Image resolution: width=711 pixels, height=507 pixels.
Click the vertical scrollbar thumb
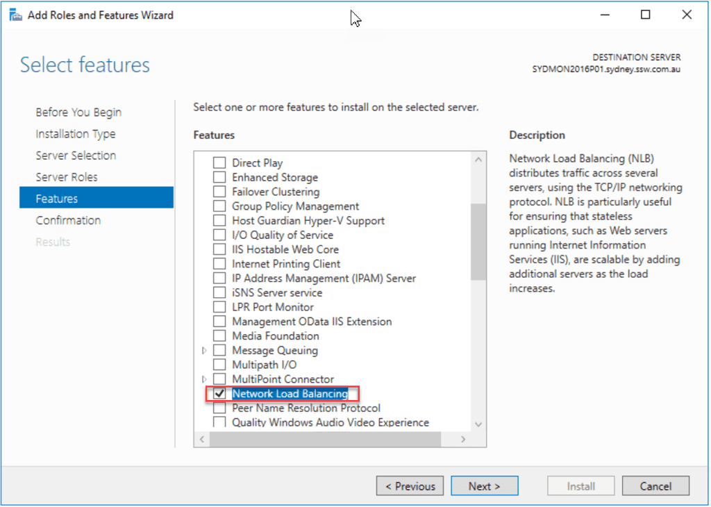pyautogui.click(x=478, y=240)
